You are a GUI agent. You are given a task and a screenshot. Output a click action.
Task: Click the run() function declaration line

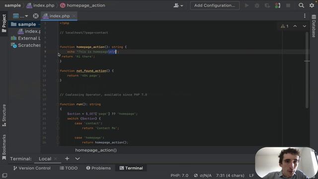[80, 104]
